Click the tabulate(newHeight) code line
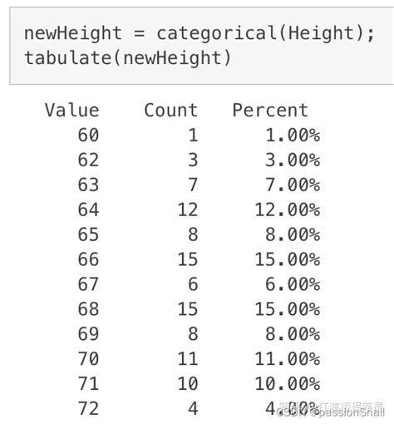This screenshot has height=424, width=394. (x=128, y=58)
